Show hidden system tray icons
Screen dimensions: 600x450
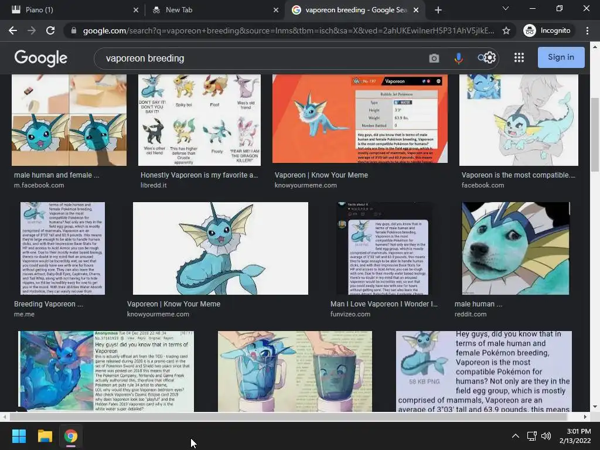click(516, 436)
